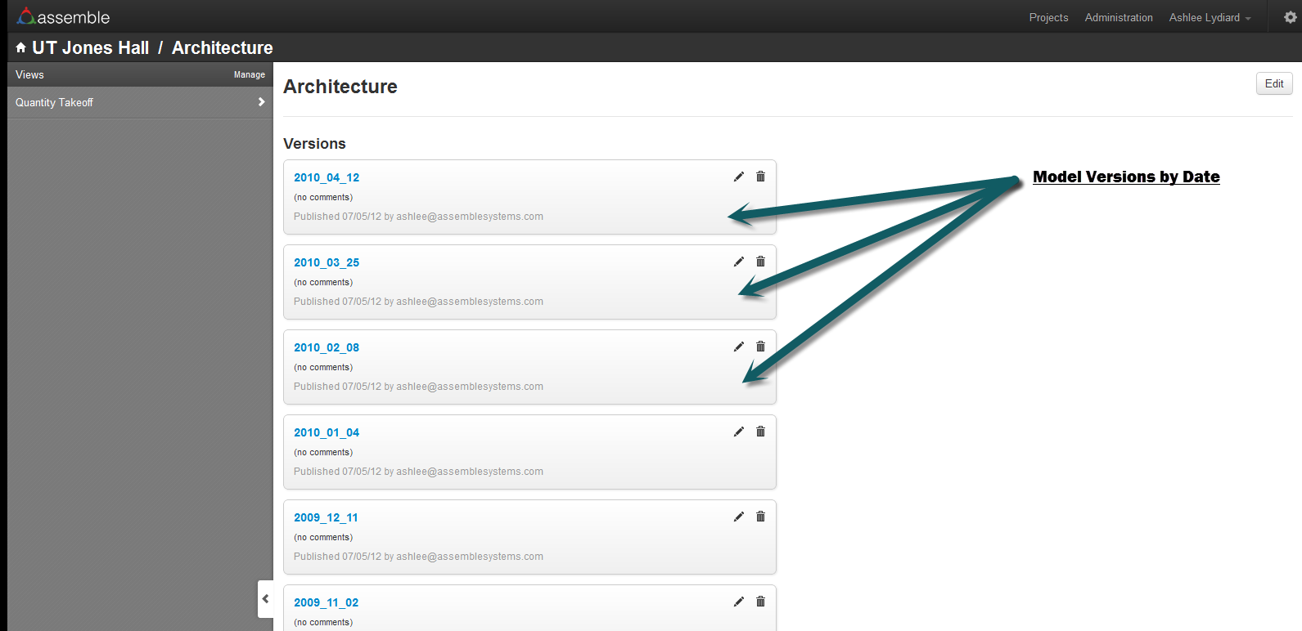
Task: Expand the Quantity Takeoff view chevron
Action: 262,102
